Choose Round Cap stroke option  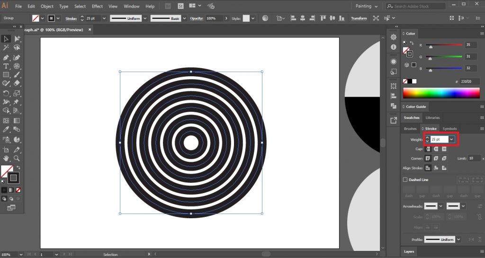coord(436,149)
